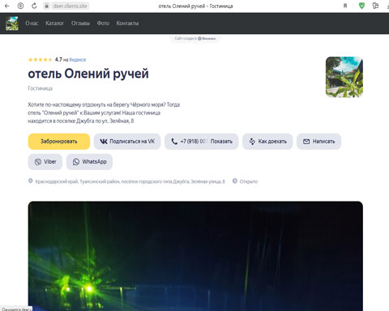Viewport: 389px width, 311px height.
Task: Open the Контакты menu item
Action: [127, 23]
